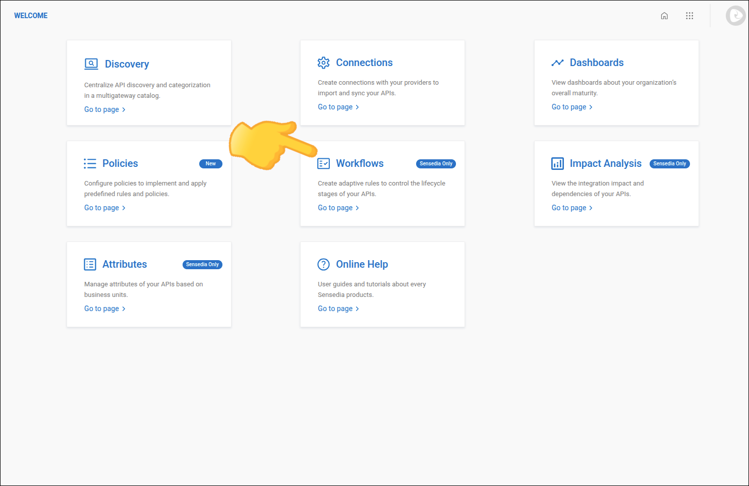Image resolution: width=749 pixels, height=486 pixels.
Task: Expand the chevron beside Workflows' Go to page
Action: tap(357, 207)
